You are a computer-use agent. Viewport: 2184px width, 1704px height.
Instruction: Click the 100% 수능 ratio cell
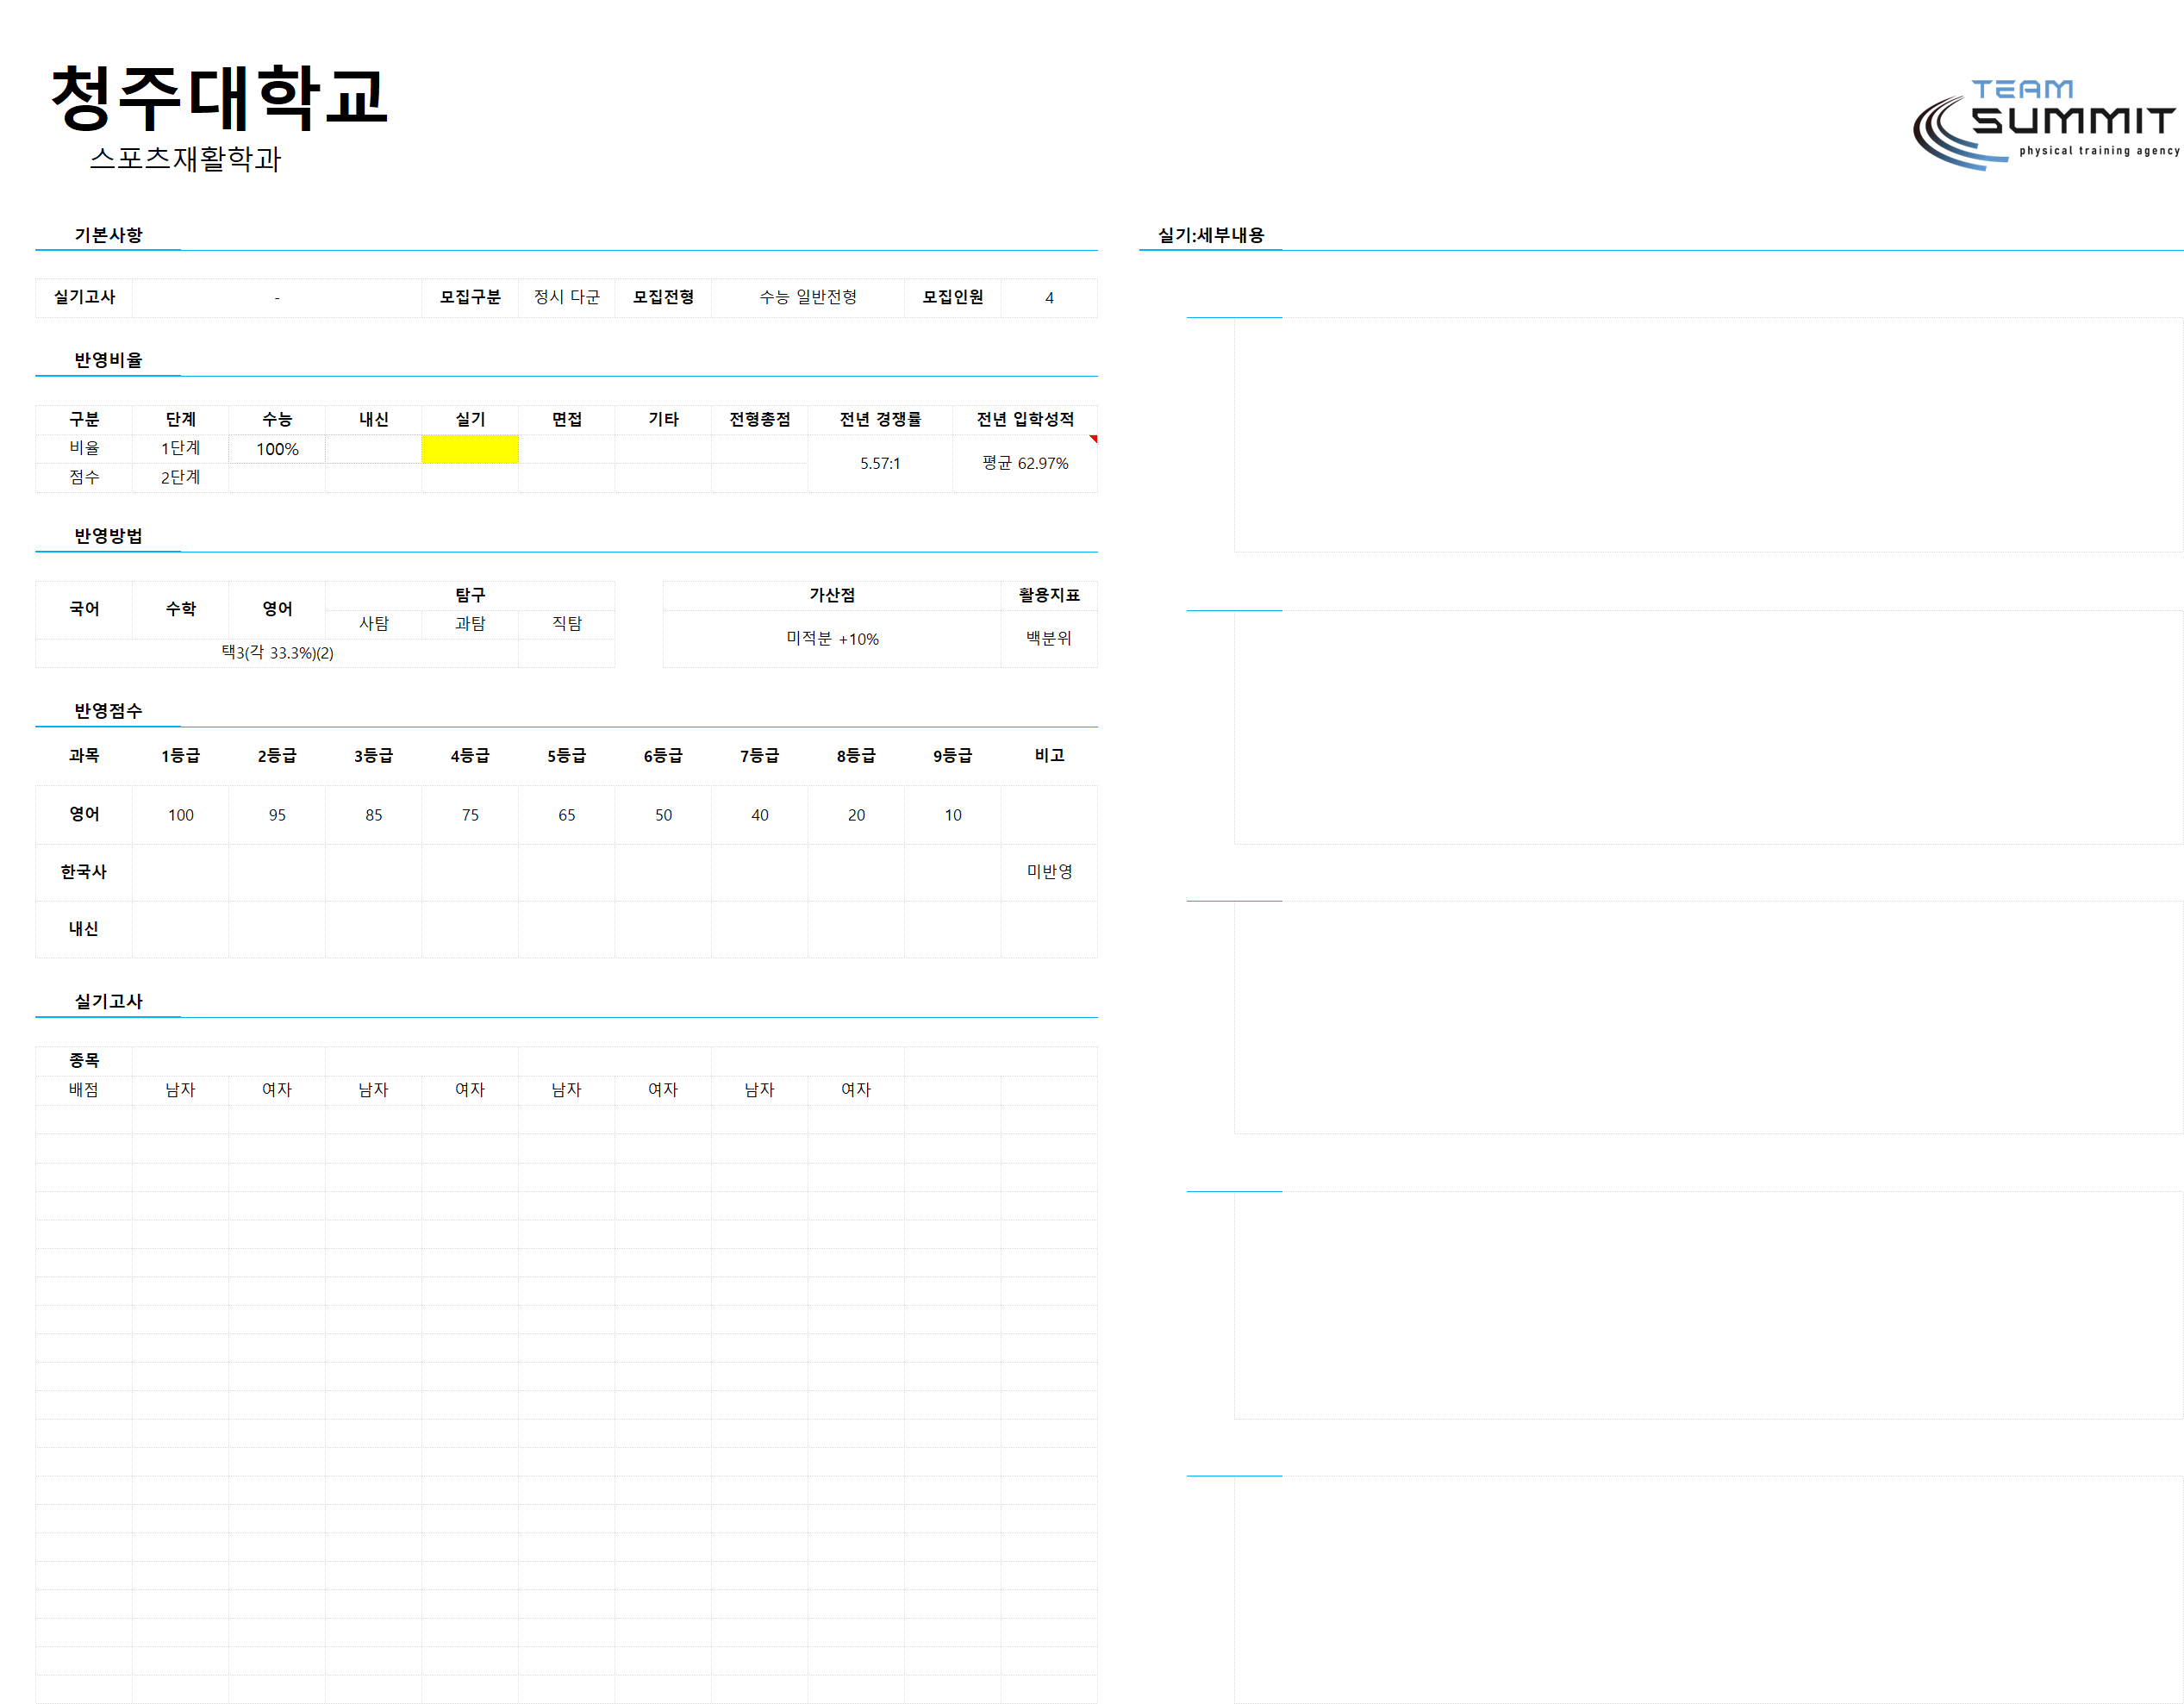(277, 449)
